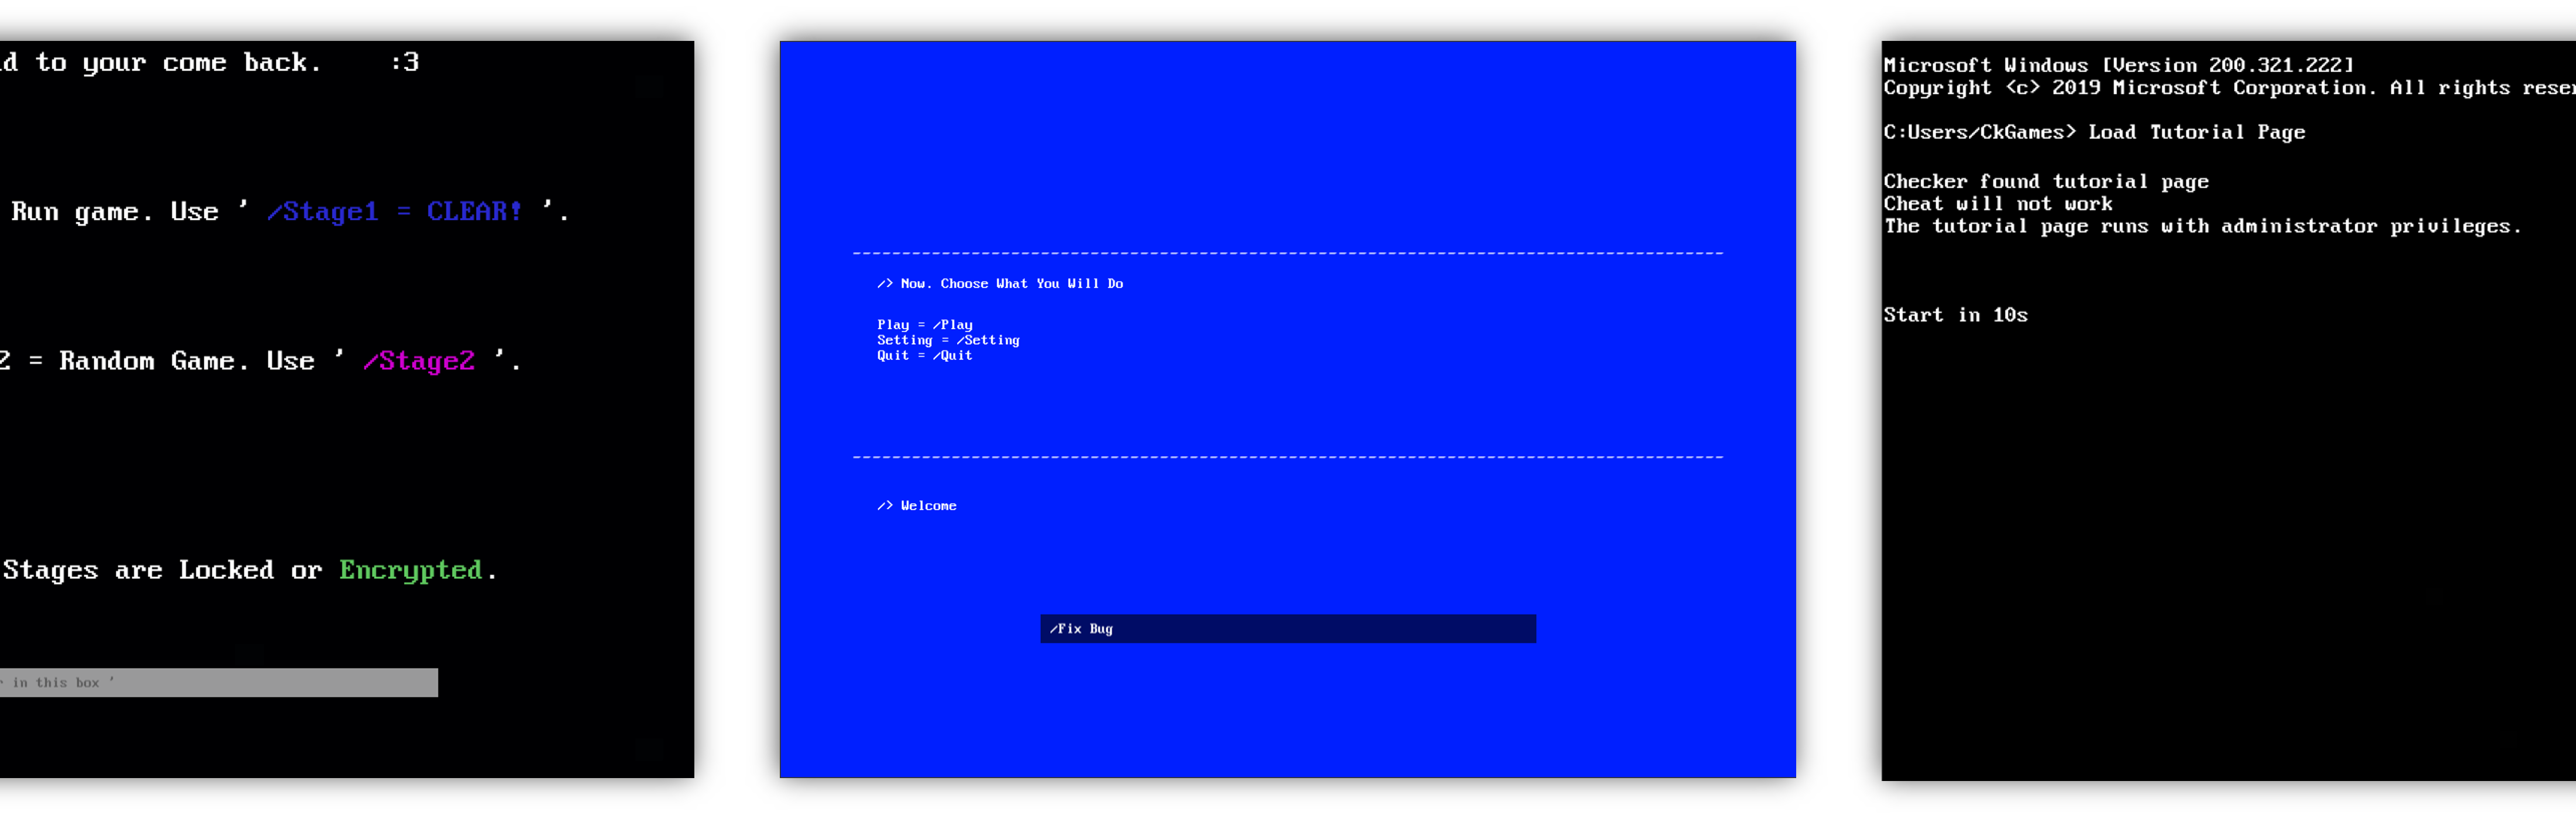Click the 'Quit = /Quit' menu line
Image resolution: width=2576 pixels, height=819 pixels.
click(x=924, y=355)
